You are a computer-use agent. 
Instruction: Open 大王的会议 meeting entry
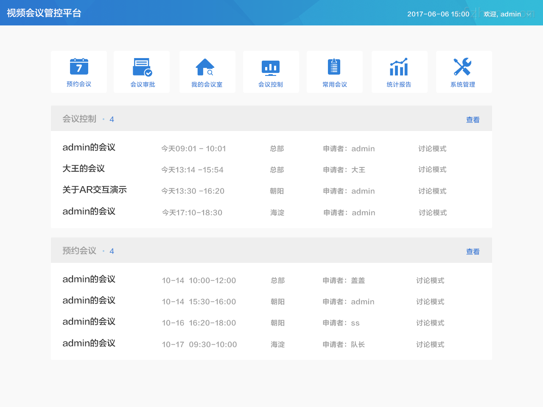point(84,169)
